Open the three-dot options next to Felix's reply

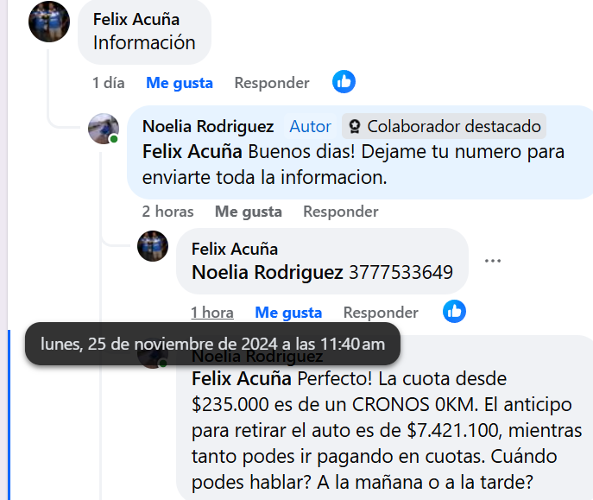(493, 261)
